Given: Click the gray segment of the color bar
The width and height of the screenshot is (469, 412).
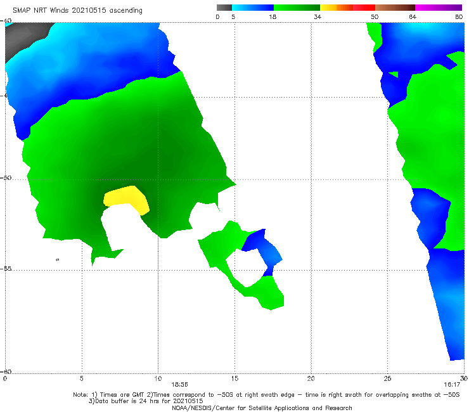Looking at the screenshot, I should (224, 8).
